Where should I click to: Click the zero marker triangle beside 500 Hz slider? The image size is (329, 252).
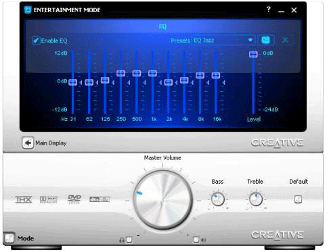click(x=144, y=83)
